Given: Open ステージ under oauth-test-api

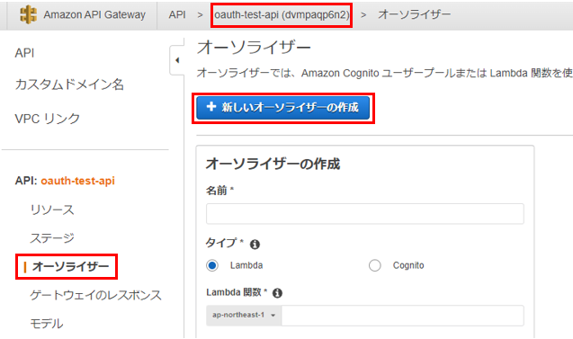Looking at the screenshot, I should pyautogui.click(x=52, y=238).
